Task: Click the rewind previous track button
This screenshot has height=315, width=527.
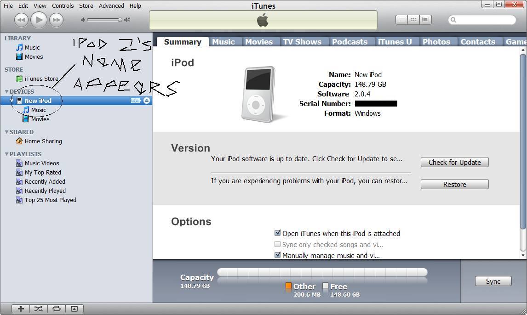Action: [x=21, y=20]
